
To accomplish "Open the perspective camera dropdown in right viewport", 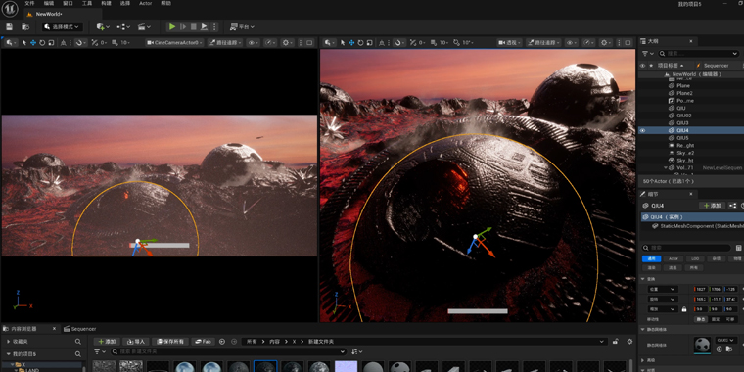I will 510,43.
